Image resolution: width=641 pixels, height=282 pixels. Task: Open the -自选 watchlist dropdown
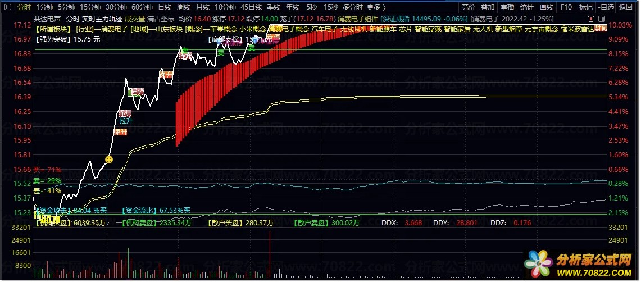point(606,7)
